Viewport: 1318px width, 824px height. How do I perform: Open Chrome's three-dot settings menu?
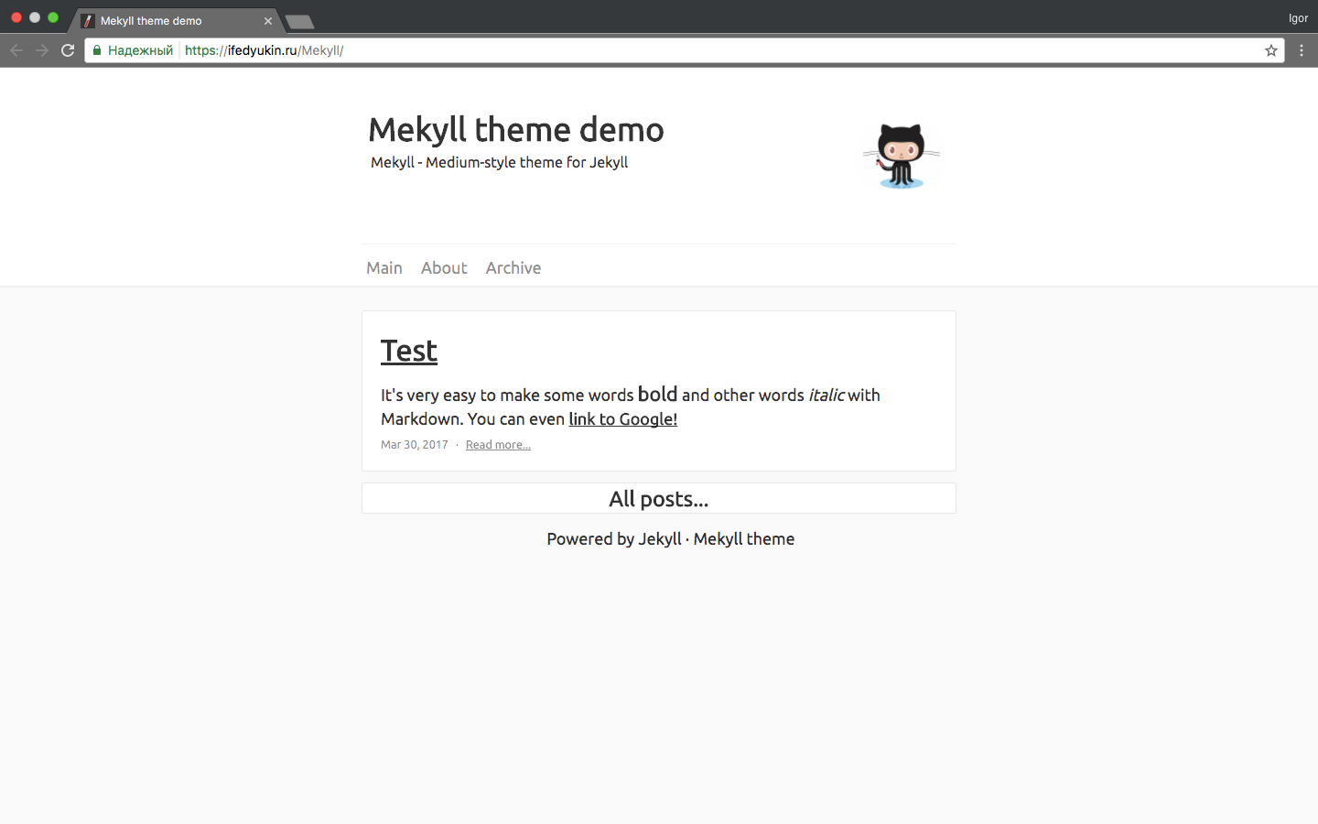[1302, 50]
